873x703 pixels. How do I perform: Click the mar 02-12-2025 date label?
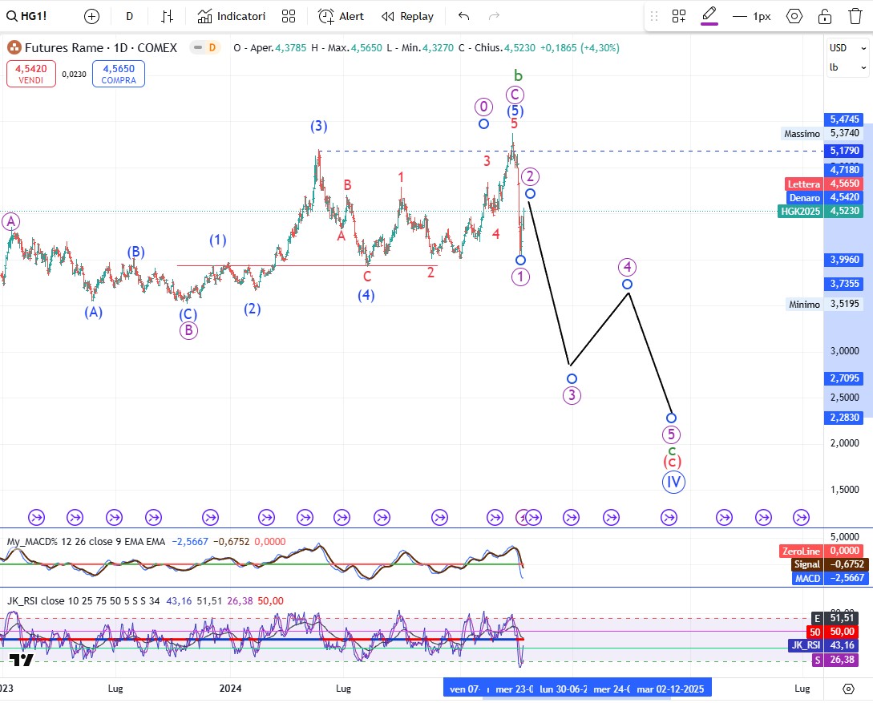[x=670, y=689]
